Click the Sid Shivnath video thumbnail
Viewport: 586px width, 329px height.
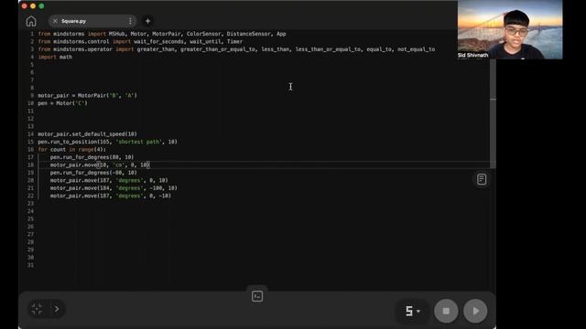point(510,29)
